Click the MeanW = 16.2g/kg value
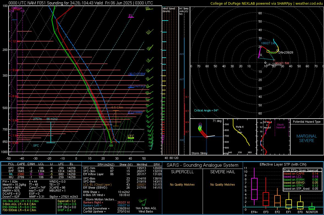 tap(14, 185)
